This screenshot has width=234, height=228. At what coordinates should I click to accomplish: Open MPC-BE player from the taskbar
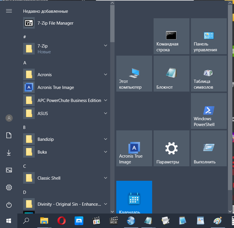[x=114, y=221]
